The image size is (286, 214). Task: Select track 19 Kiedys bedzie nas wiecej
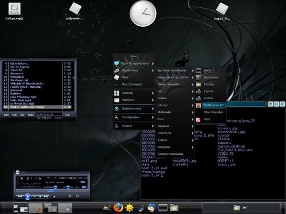click(37, 107)
